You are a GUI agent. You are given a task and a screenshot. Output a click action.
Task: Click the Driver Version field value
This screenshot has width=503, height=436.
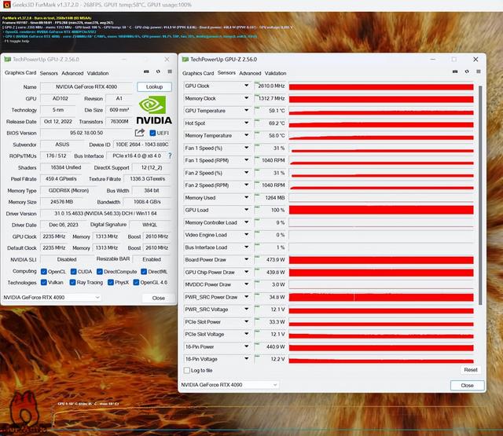click(x=105, y=213)
